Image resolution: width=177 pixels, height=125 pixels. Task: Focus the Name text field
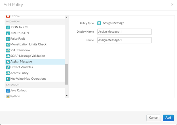(124, 40)
